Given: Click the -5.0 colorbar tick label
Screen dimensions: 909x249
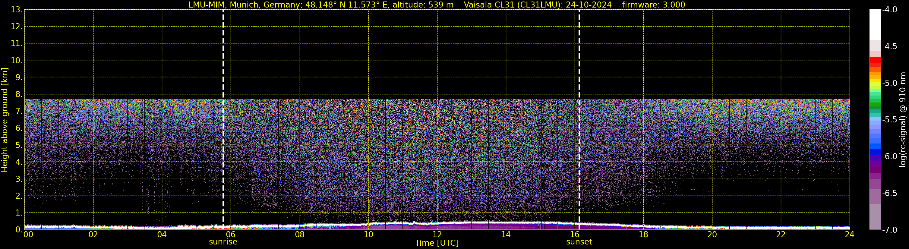Looking at the screenshot, I should pos(889,83).
